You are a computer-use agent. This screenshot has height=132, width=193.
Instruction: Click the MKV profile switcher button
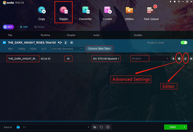(8, 27)
